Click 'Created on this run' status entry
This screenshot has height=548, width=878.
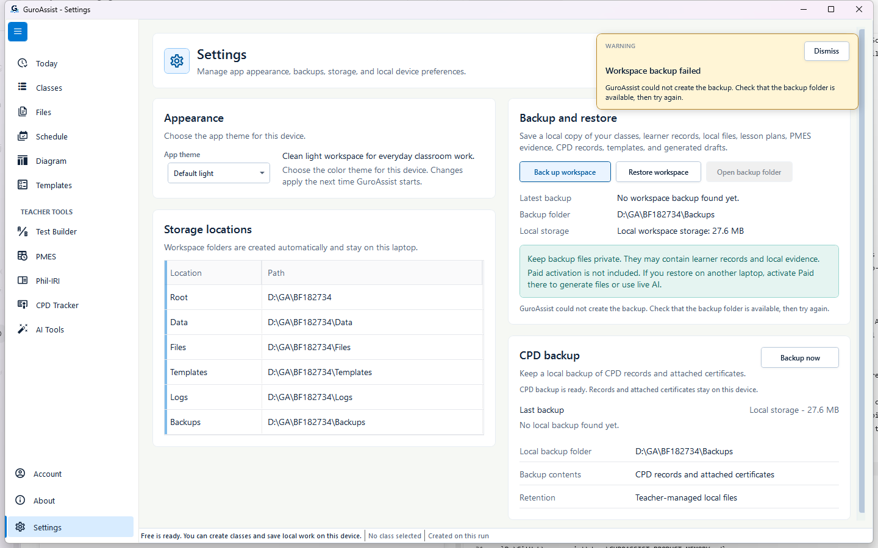[459, 536]
